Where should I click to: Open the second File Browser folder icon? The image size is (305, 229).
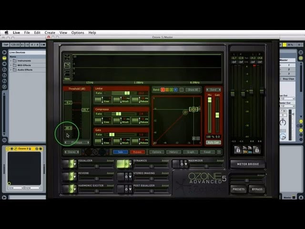click(x=4, y=75)
